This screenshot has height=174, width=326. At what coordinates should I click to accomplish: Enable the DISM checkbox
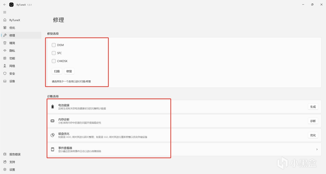(x=54, y=45)
